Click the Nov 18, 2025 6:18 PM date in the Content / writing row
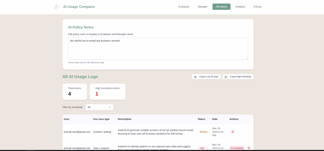This screenshot has height=151, width=324. 218,132
